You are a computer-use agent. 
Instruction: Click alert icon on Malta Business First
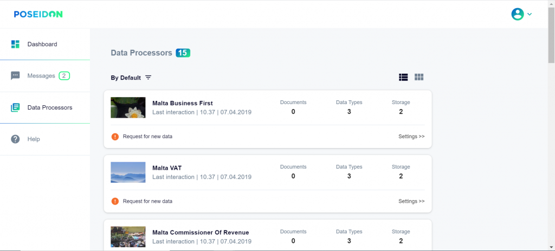tap(115, 136)
